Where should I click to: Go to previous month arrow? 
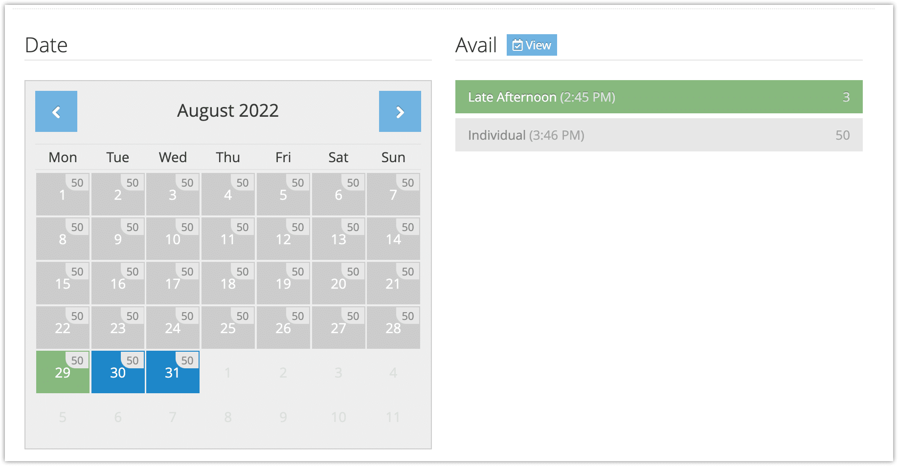pos(56,111)
